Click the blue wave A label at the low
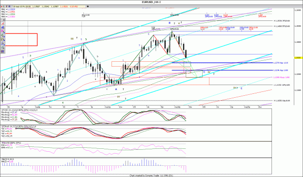 (x=116, y=89)
